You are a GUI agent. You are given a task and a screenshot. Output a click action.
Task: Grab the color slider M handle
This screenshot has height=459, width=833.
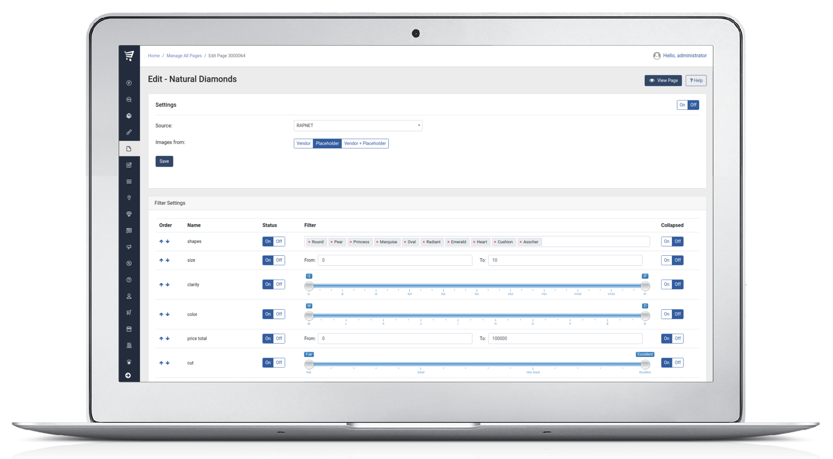[x=309, y=316]
